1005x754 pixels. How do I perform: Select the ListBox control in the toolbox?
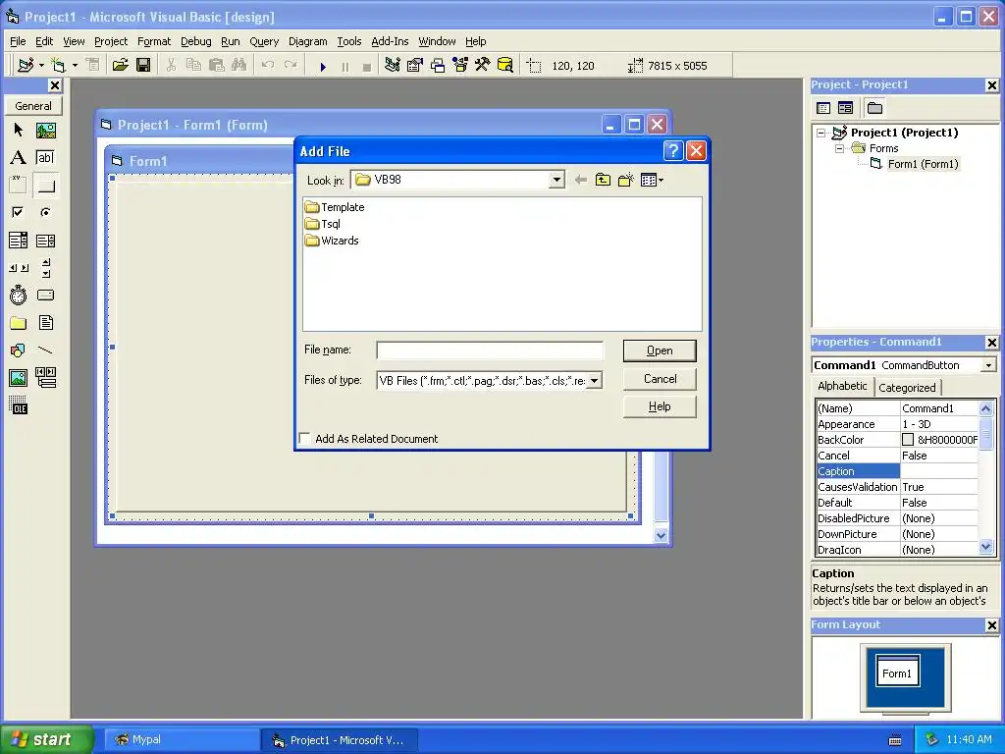point(45,241)
